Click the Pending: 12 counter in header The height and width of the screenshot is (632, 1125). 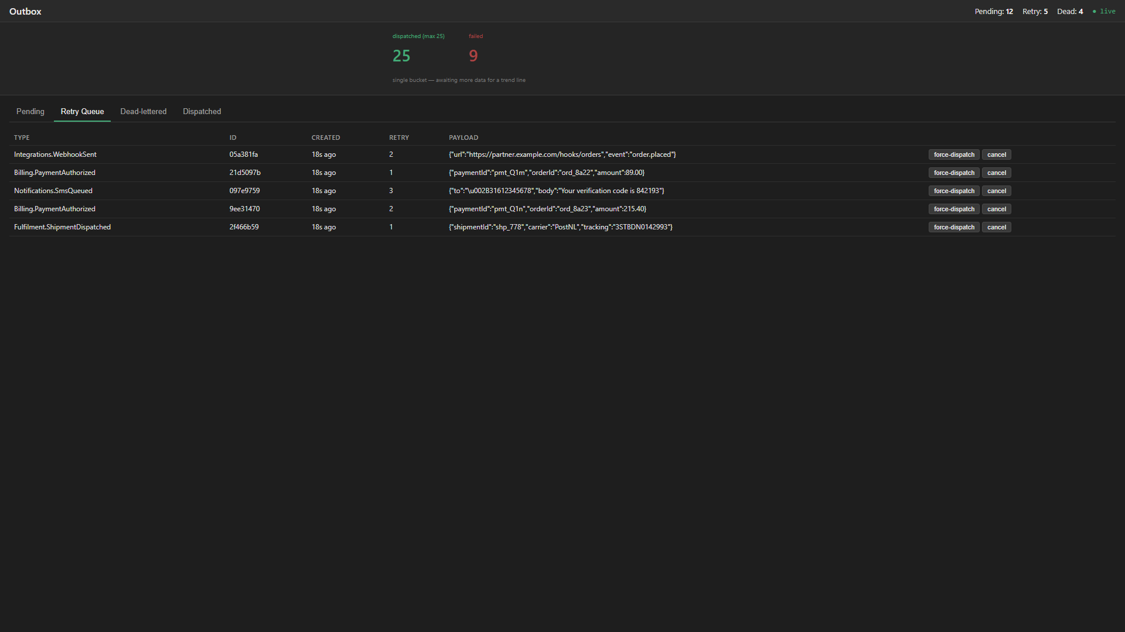click(994, 12)
